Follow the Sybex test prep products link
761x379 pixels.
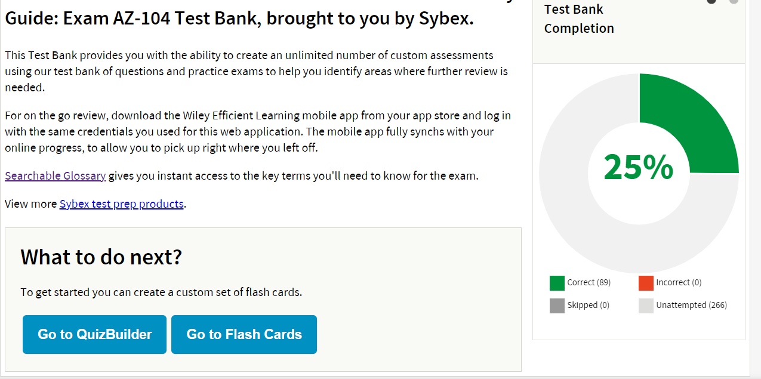coord(122,204)
